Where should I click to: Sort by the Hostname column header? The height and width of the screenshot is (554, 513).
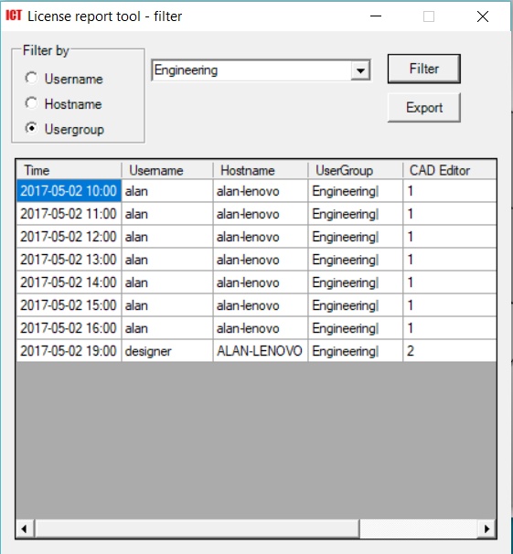click(261, 170)
